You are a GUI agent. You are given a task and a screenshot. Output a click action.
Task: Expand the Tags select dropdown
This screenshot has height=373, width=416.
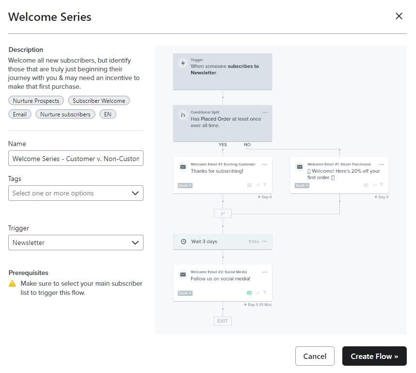pos(76,193)
